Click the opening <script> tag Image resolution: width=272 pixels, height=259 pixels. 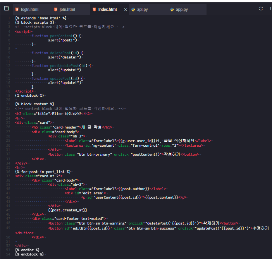click(x=23, y=31)
